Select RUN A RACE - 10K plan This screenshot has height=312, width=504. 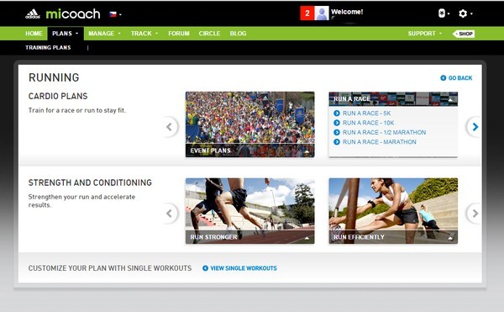tap(368, 123)
